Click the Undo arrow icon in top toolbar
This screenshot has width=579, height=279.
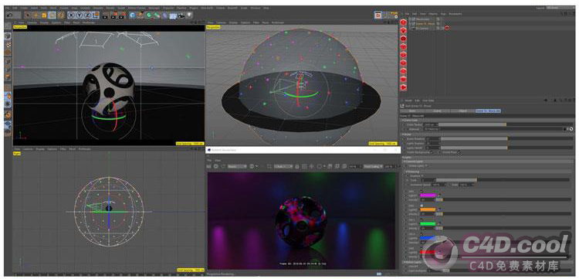9,15
